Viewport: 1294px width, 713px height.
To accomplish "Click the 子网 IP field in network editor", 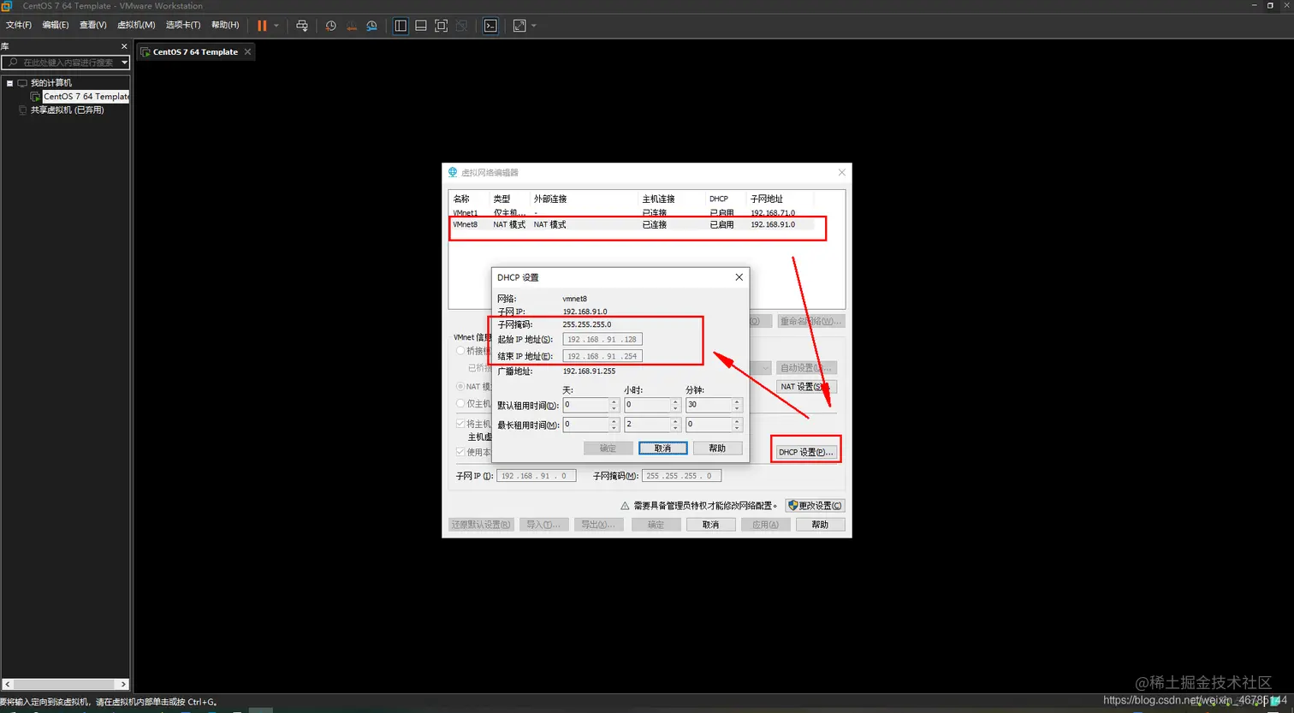I will click(x=537, y=476).
